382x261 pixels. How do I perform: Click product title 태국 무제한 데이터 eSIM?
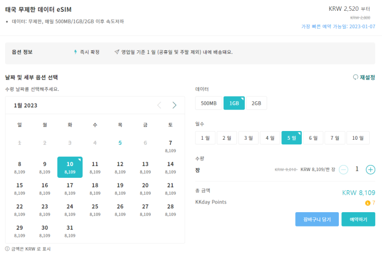(x=38, y=9)
